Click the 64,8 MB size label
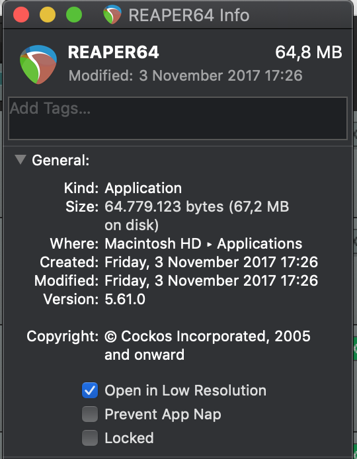Image resolution: width=357 pixels, height=459 pixels. [309, 52]
